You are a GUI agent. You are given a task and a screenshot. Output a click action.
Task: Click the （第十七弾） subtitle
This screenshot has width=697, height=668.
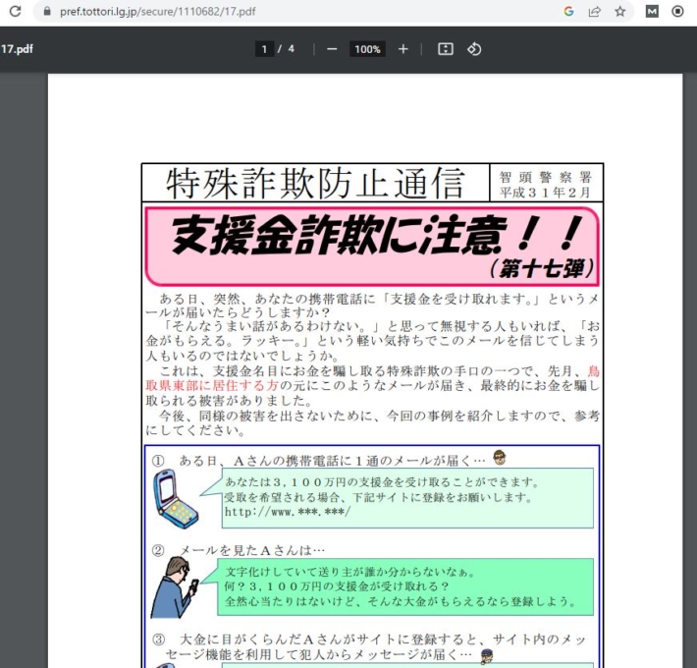pos(542,268)
